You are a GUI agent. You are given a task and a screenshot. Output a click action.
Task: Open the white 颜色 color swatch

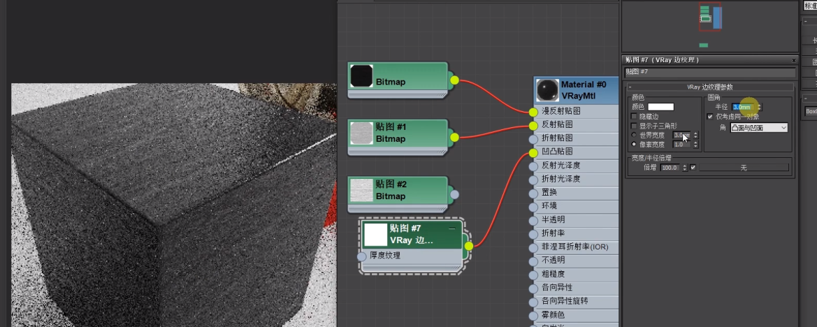(x=660, y=107)
